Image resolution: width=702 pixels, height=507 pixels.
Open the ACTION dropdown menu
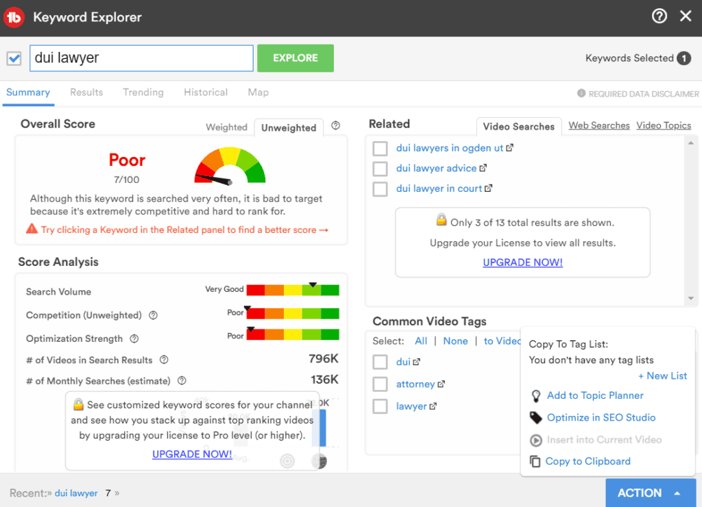(x=651, y=493)
